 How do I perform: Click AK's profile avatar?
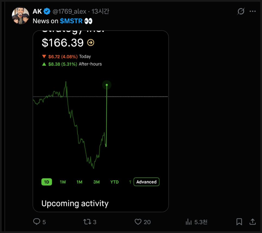pos(20,16)
